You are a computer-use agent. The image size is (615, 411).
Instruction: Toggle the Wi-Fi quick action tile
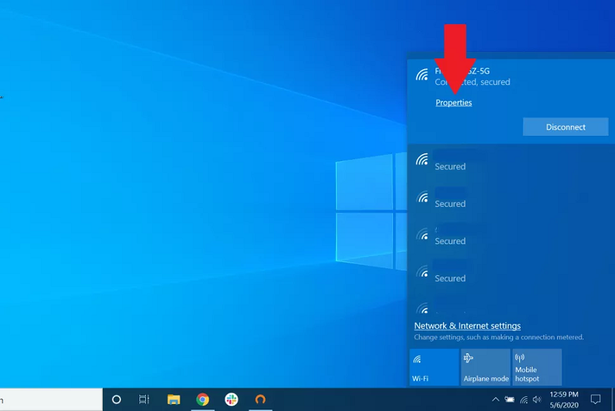[x=433, y=367]
